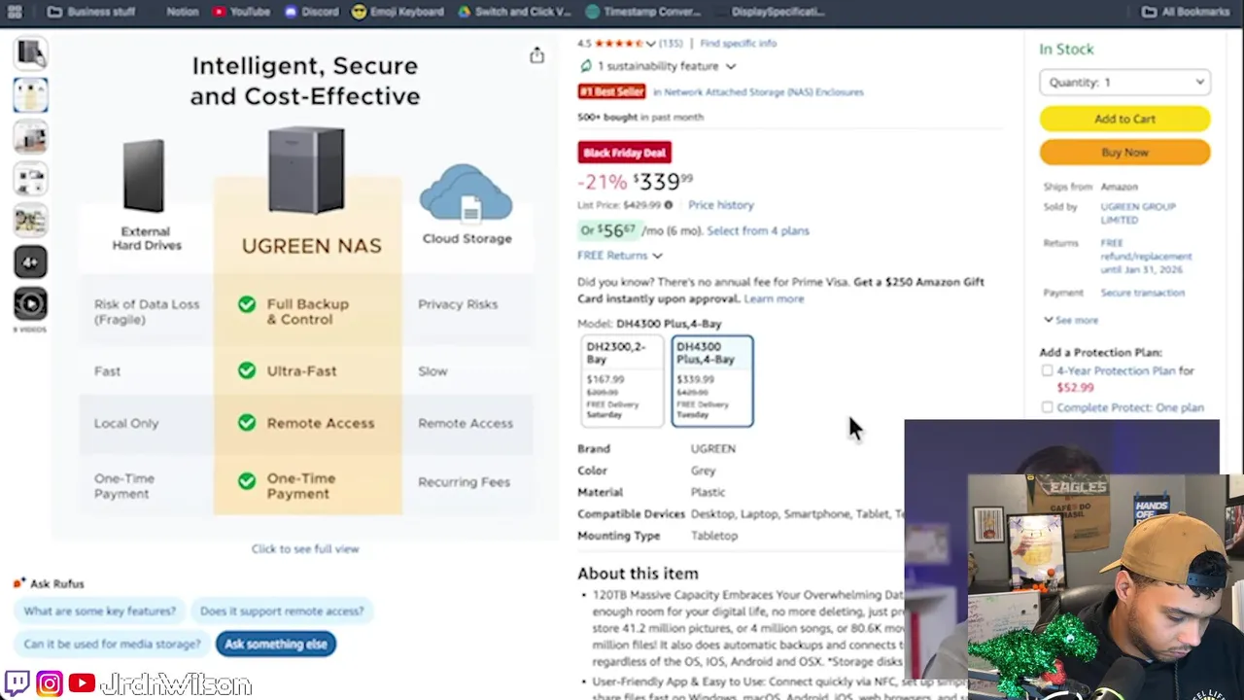This screenshot has height=700, width=1244.
Task: Open the All Bookmarks folder
Action: click(1186, 12)
